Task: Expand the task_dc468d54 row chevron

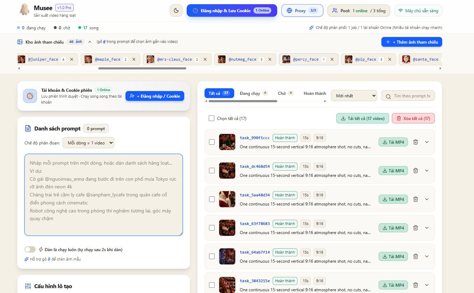Action: point(426,171)
